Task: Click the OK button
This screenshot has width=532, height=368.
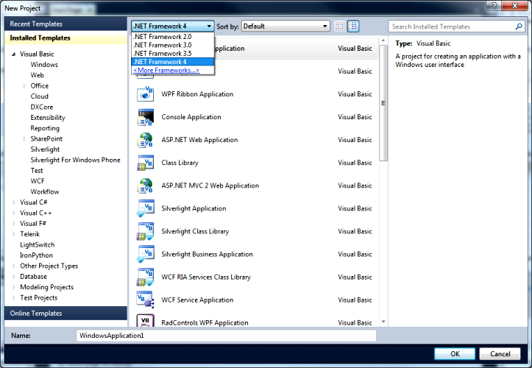Action: point(455,354)
